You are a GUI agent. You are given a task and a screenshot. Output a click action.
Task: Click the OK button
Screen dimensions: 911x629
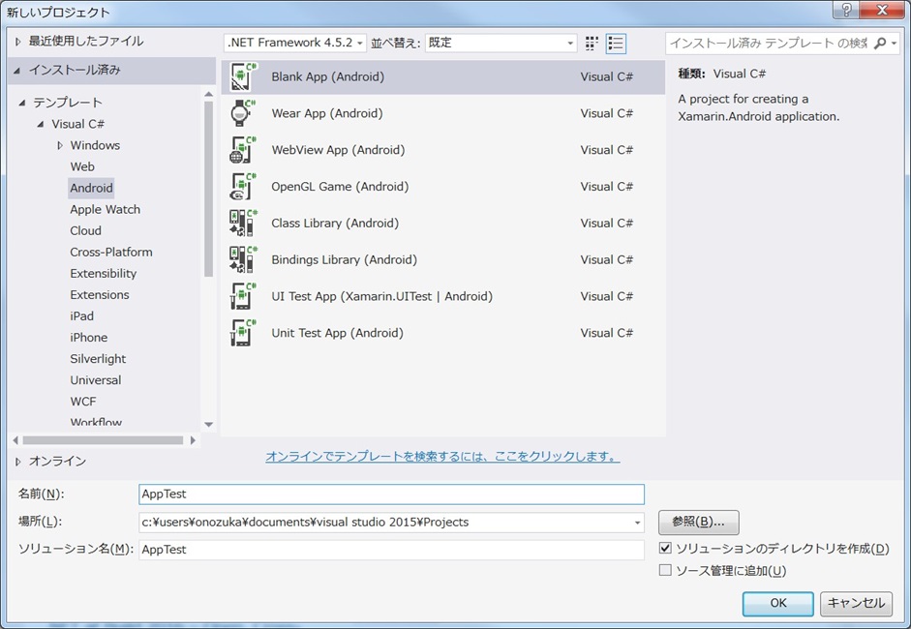(x=778, y=604)
